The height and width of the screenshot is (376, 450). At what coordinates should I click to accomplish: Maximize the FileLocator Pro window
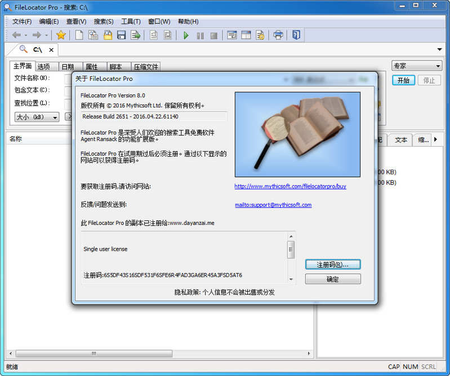(416, 5)
